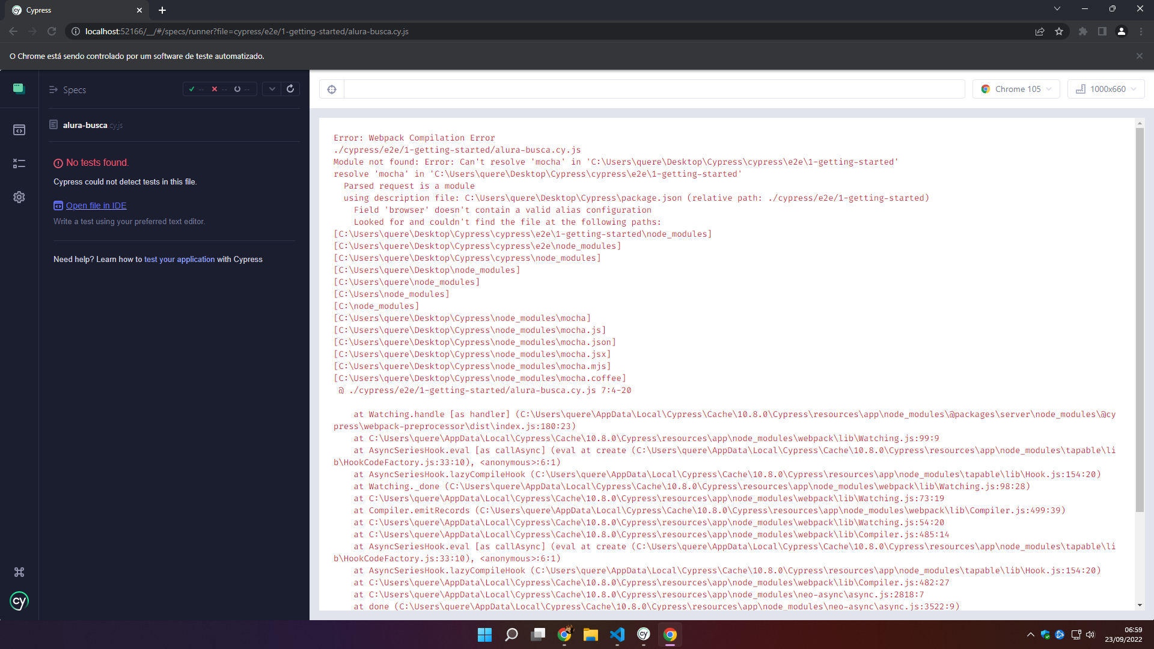Open the Chrome profile avatar
Viewport: 1154px width, 649px height.
[x=1122, y=31]
